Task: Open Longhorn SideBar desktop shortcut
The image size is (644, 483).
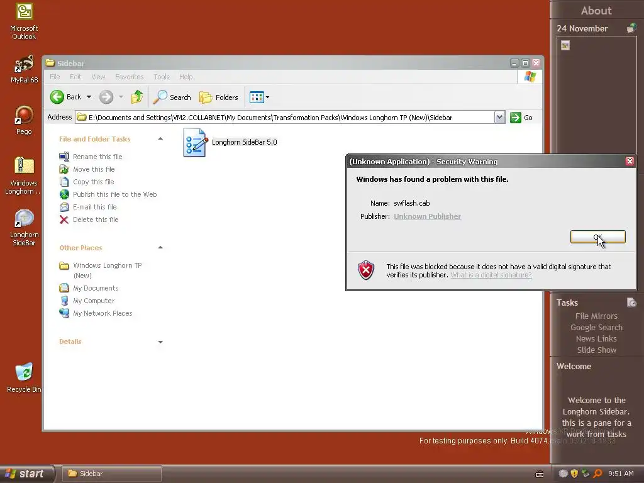Action: (24, 228)
